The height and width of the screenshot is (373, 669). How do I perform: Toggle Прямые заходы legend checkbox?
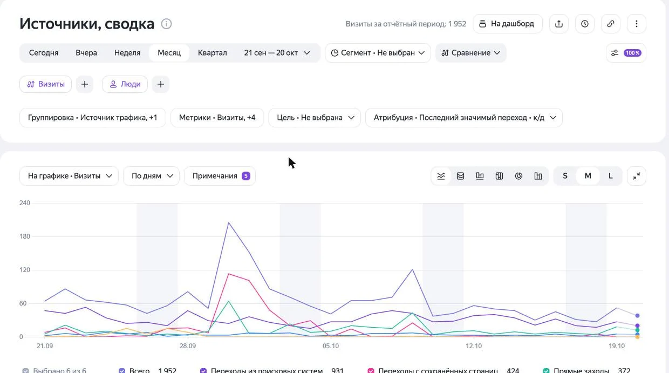[x=546, y=371]
